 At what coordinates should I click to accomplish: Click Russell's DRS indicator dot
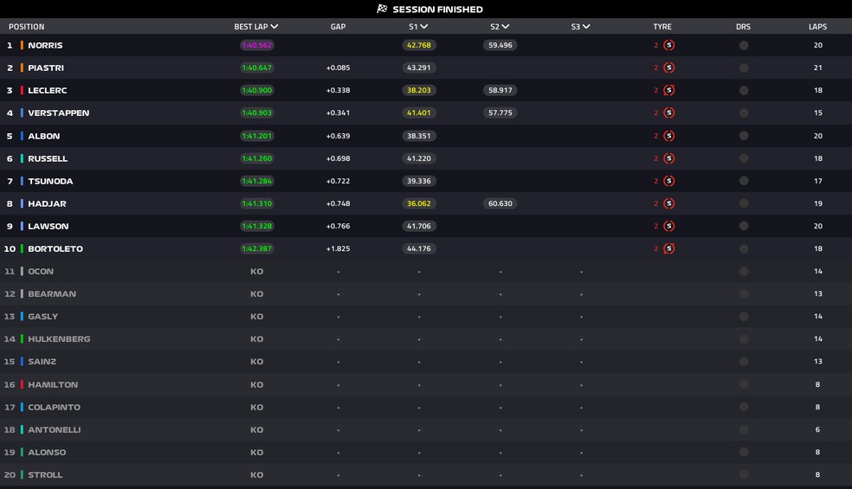[x=744, y=158]
